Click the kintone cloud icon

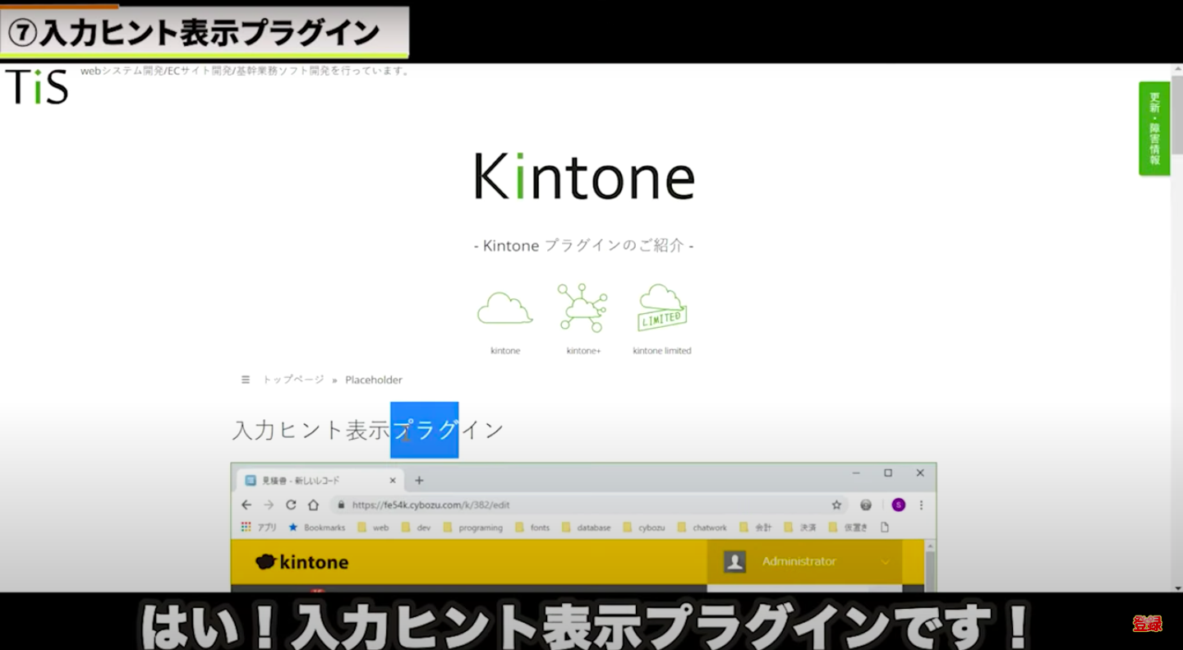pyautogui.click(x=505, y=309)
